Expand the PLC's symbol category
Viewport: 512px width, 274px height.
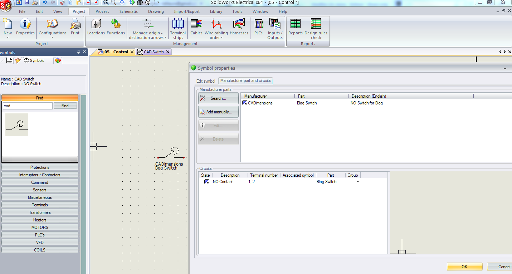[x=40, y=235]
